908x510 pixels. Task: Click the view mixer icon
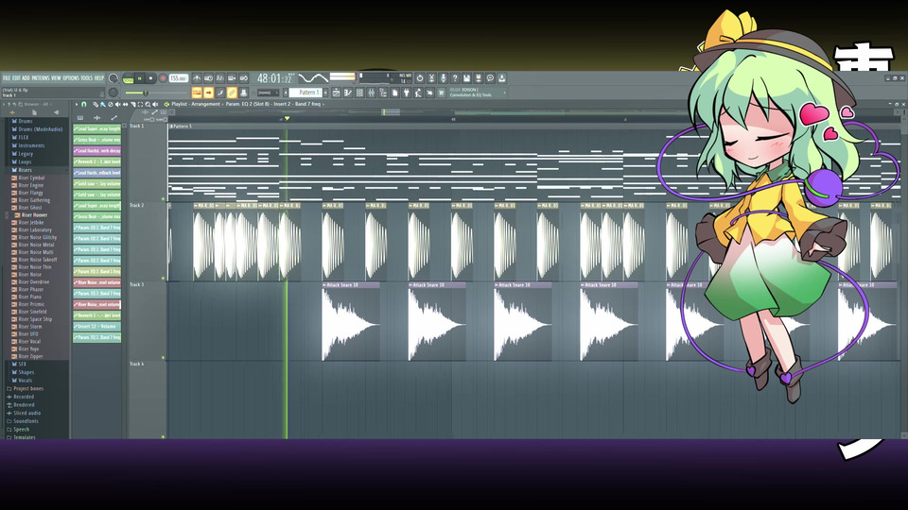[371, 93]
